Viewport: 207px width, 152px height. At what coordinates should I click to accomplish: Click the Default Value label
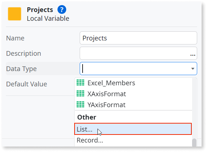(x=27, y=84)
